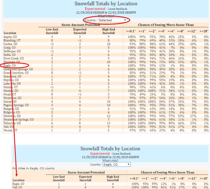Click the 'For cities in Eagle, CO county' caption
This screenshot has width=210, height=189.
[x=33, y=168]
